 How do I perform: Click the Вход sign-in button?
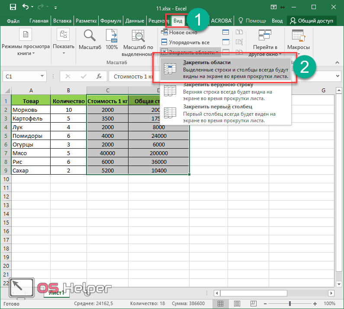pos(277,21)
